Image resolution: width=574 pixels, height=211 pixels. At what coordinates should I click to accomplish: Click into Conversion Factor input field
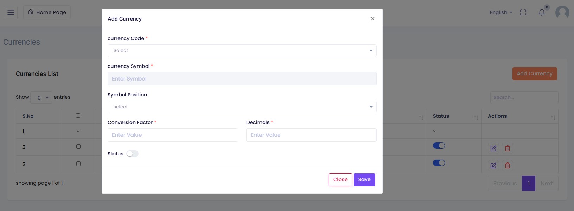coord(173,135)
